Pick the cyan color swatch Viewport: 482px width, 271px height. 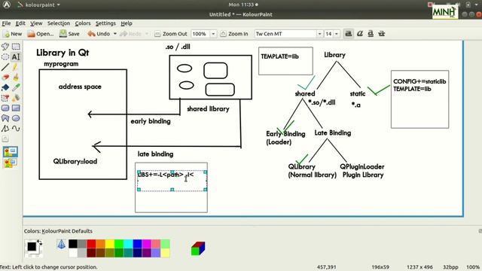coord(128,244)
